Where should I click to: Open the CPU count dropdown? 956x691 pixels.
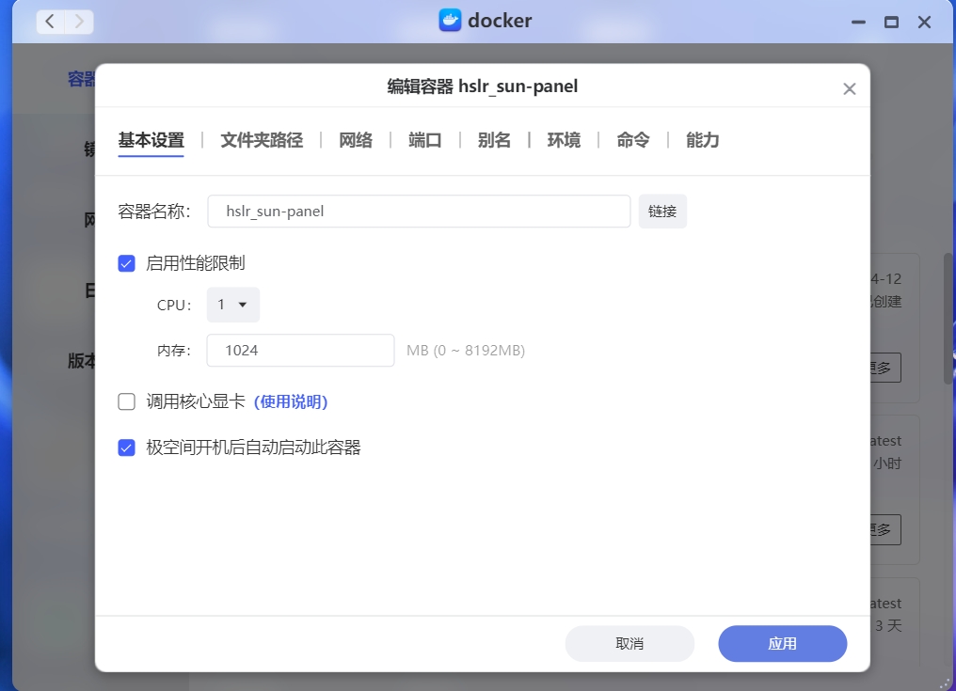[232, 305]
